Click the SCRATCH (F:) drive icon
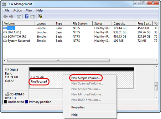This screenshot has width=161, height=119. tap(5, 36)
